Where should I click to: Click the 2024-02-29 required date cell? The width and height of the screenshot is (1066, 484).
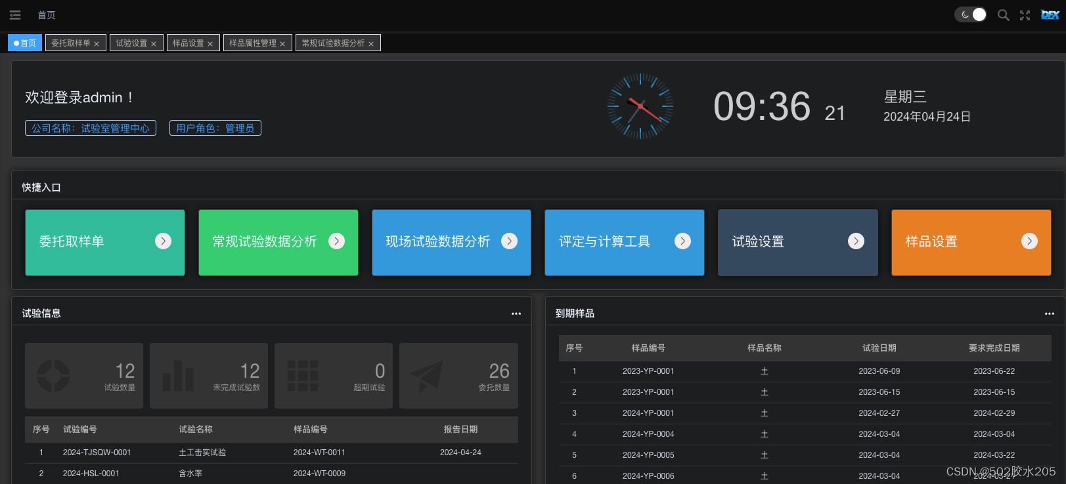pyautogui.click(x=994, y=413)
